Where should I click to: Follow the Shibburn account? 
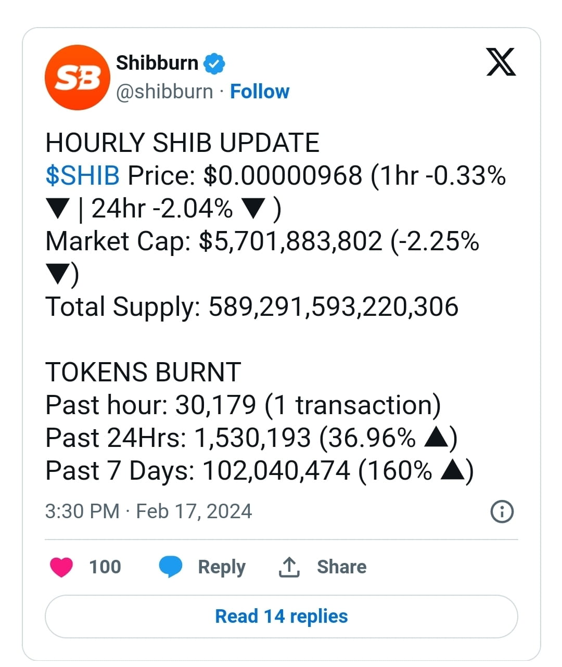tap(260, 92)
